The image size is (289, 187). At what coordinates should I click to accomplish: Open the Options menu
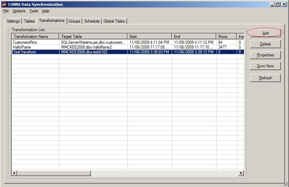tap(19, 11)
